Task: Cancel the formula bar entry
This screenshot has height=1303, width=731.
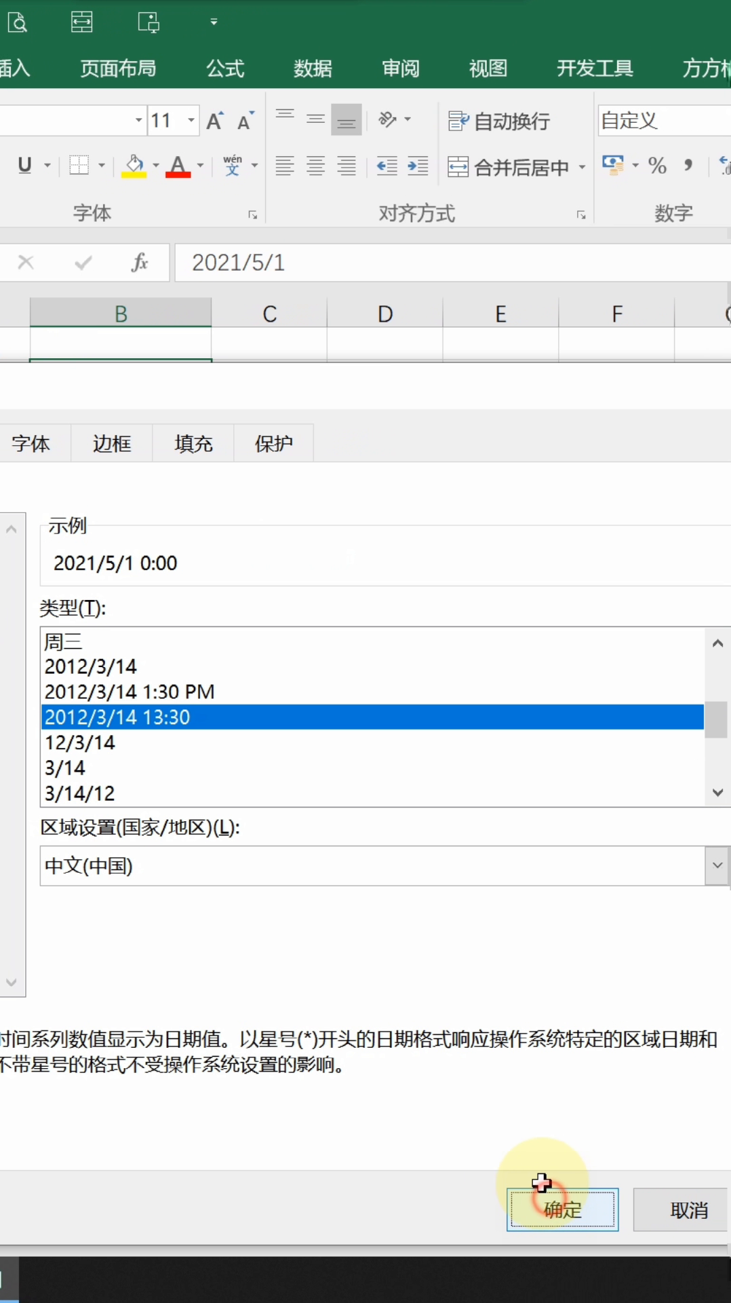Action: pos(26,263)
